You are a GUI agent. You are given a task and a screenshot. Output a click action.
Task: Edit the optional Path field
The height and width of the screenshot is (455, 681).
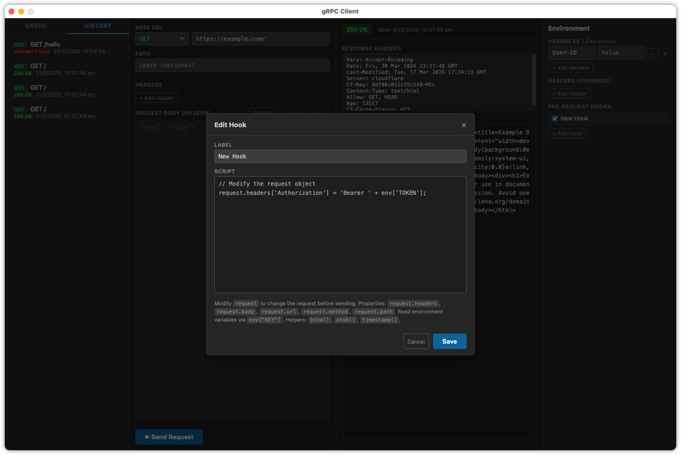[x=232, y=65]
